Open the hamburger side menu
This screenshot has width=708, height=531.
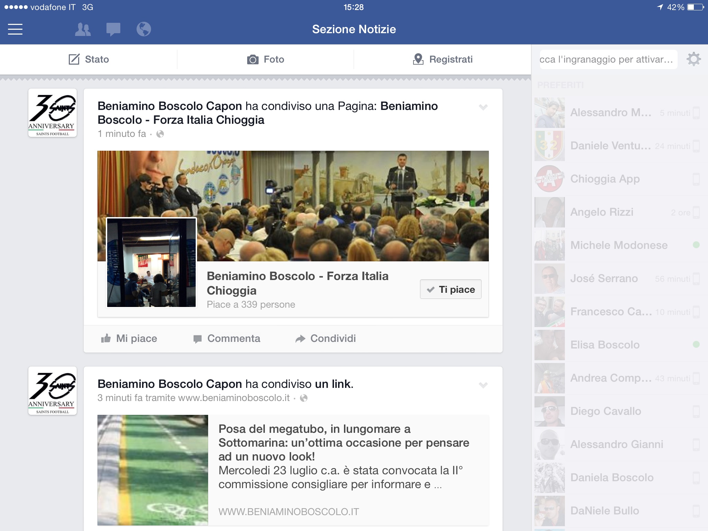pos(15,29)
